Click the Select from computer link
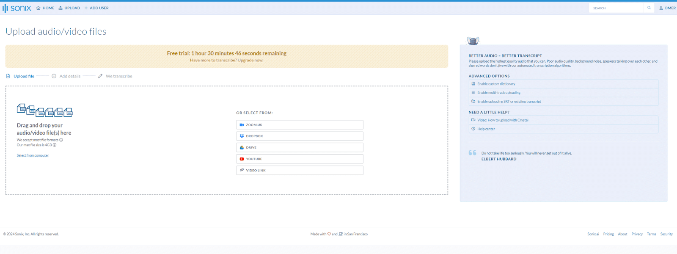677x254 pixels. (33, 155)
